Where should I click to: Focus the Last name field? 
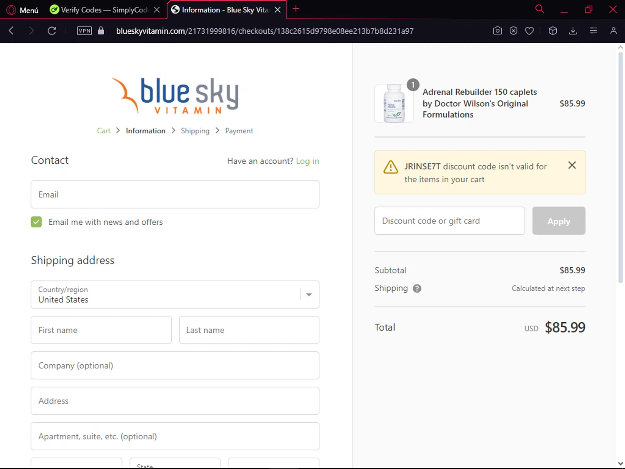249,330
